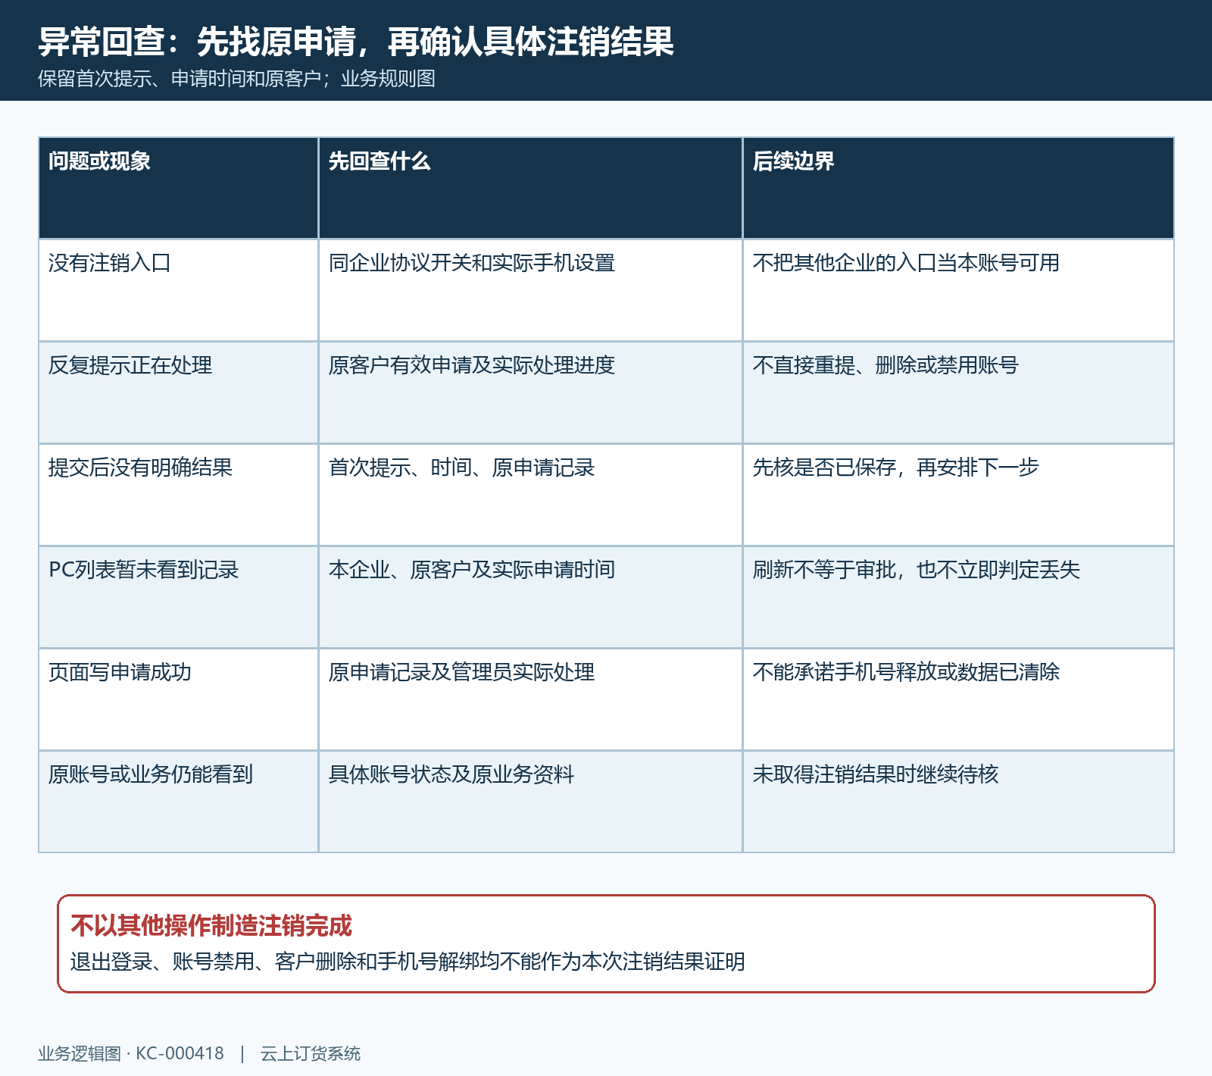The height and width of the screenshot is (1076, 1212).
Task: Click cell 提交后没有明确结果
Action: (179, 495)
